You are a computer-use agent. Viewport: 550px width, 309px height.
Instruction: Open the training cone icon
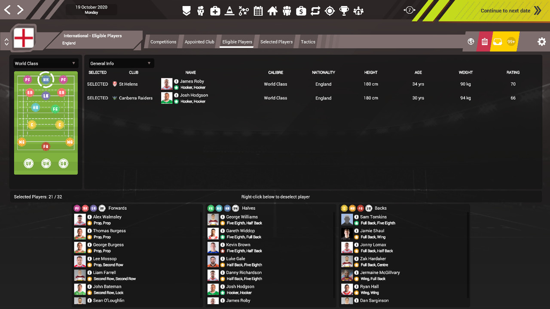(x=229, y=11)
